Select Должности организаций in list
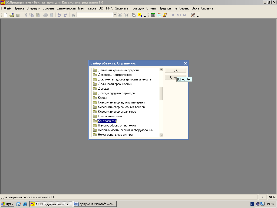This screenshot has width=277, height=208. pyautogui.click(x=115, y=84)
